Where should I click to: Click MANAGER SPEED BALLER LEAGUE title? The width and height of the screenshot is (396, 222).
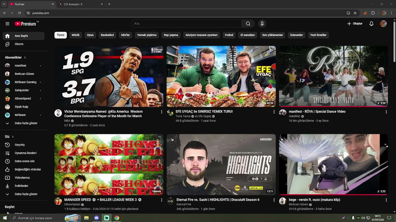103,200
